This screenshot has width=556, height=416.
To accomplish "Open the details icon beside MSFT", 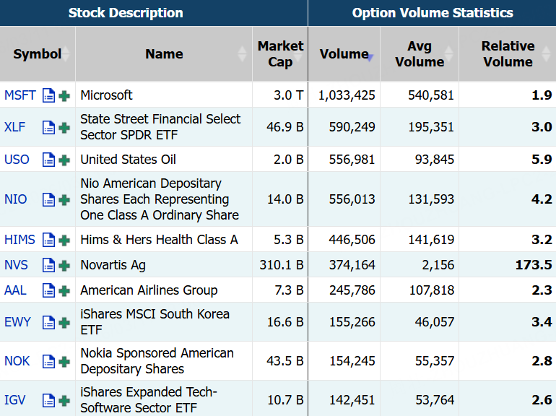I will (x=48, y=95).
